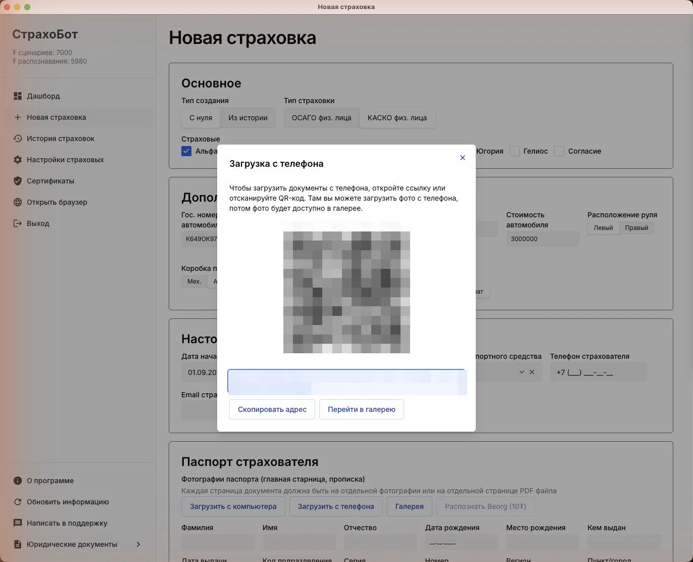Select Обновить информацию in the sidebar
This screenshot has width=693, height=562.
78,502
